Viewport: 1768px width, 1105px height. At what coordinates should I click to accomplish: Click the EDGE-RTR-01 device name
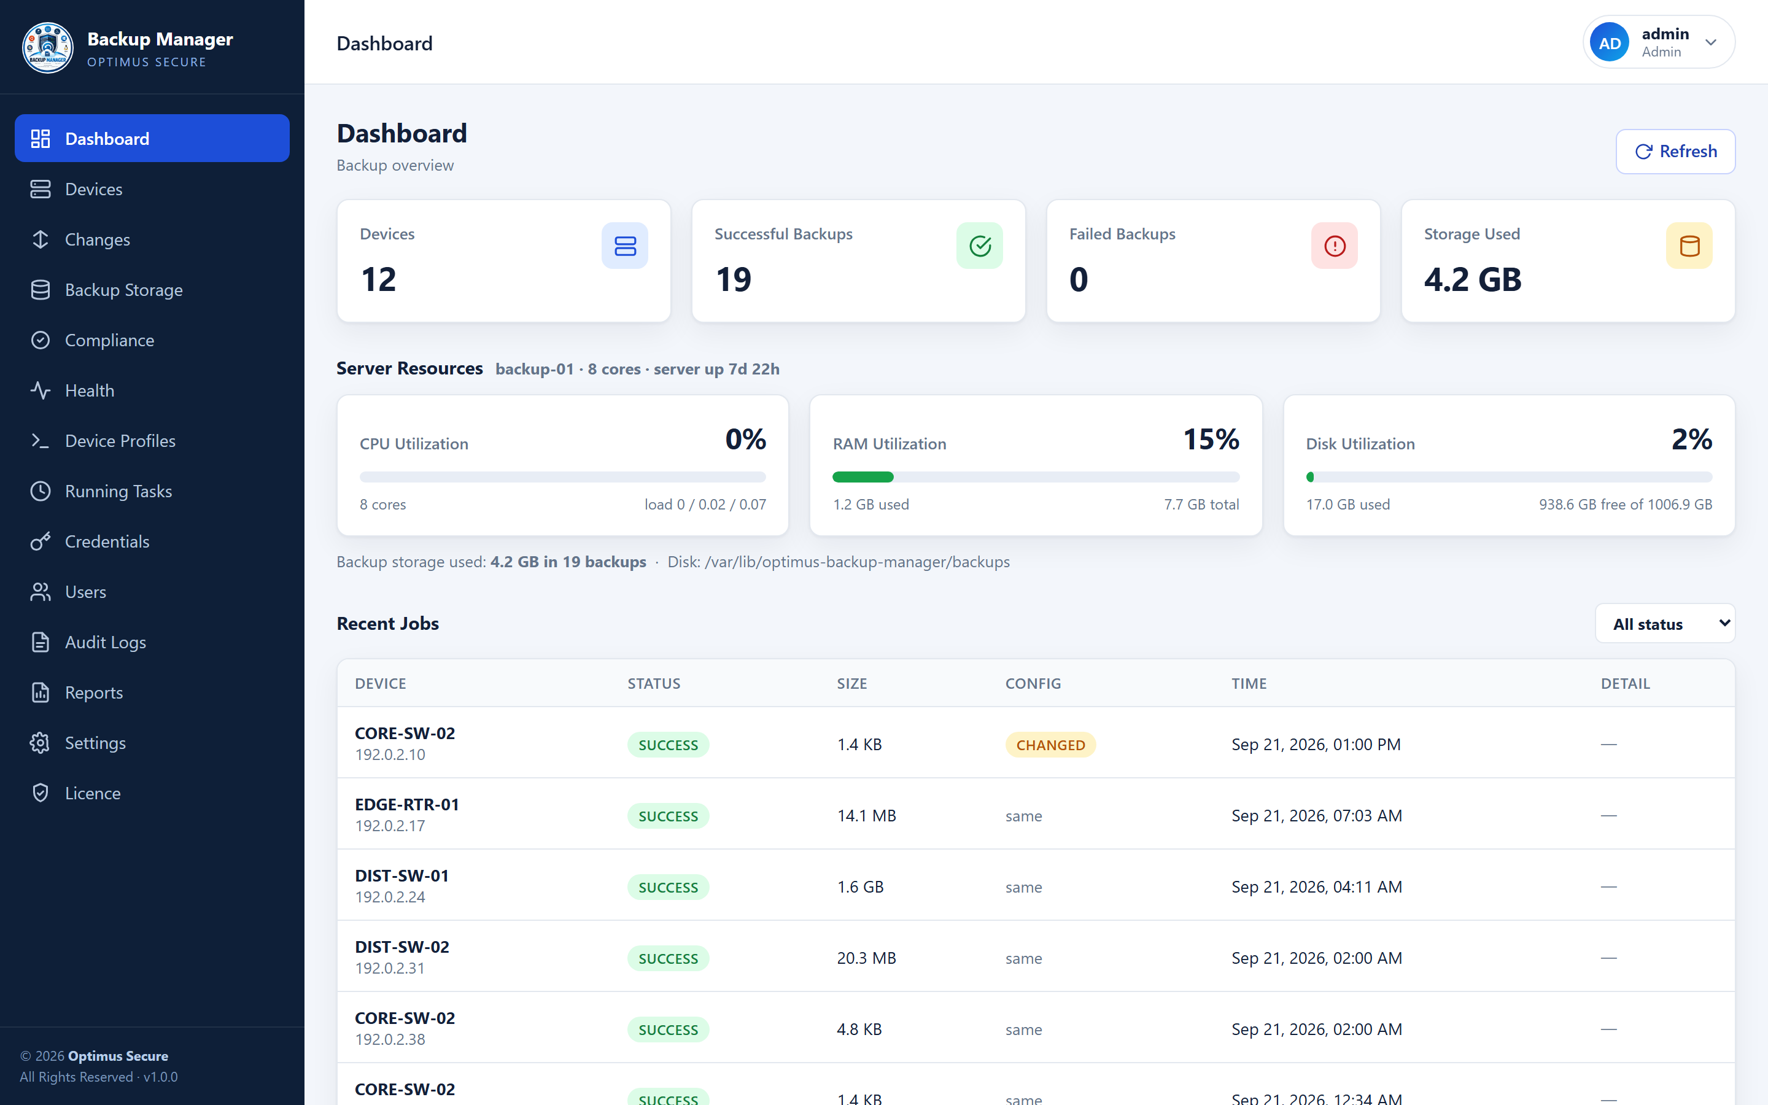click(x=407, y=805)
